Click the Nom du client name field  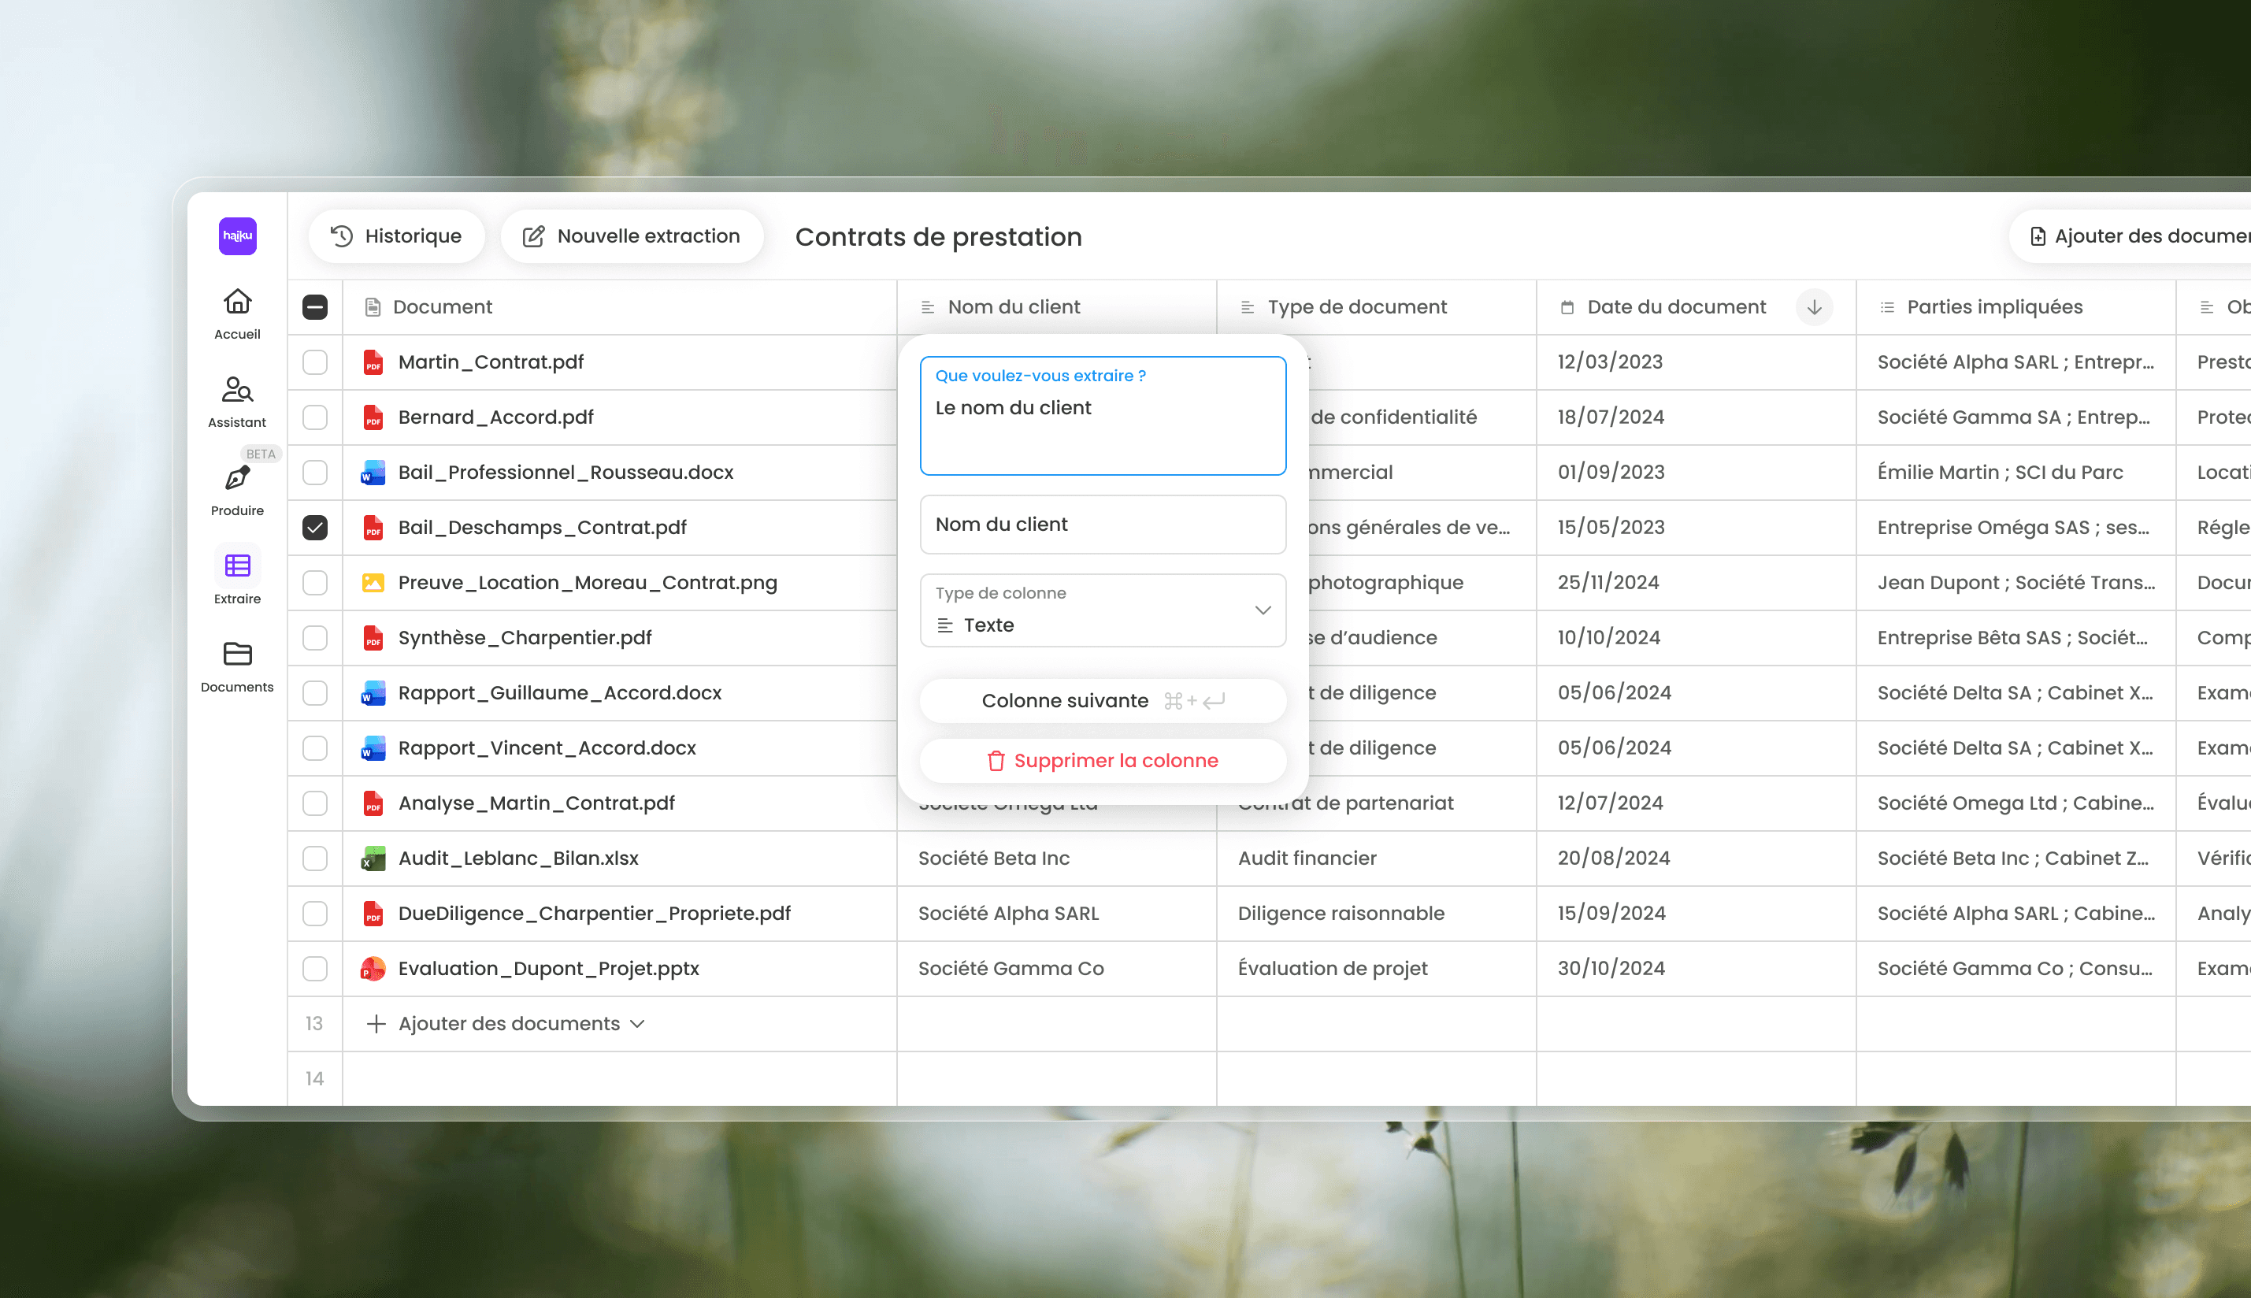click(1103, 525)
